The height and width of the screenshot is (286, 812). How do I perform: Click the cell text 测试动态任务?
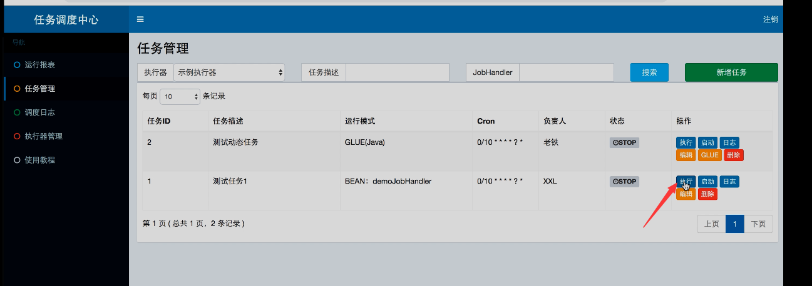click(x=235, y=142)
